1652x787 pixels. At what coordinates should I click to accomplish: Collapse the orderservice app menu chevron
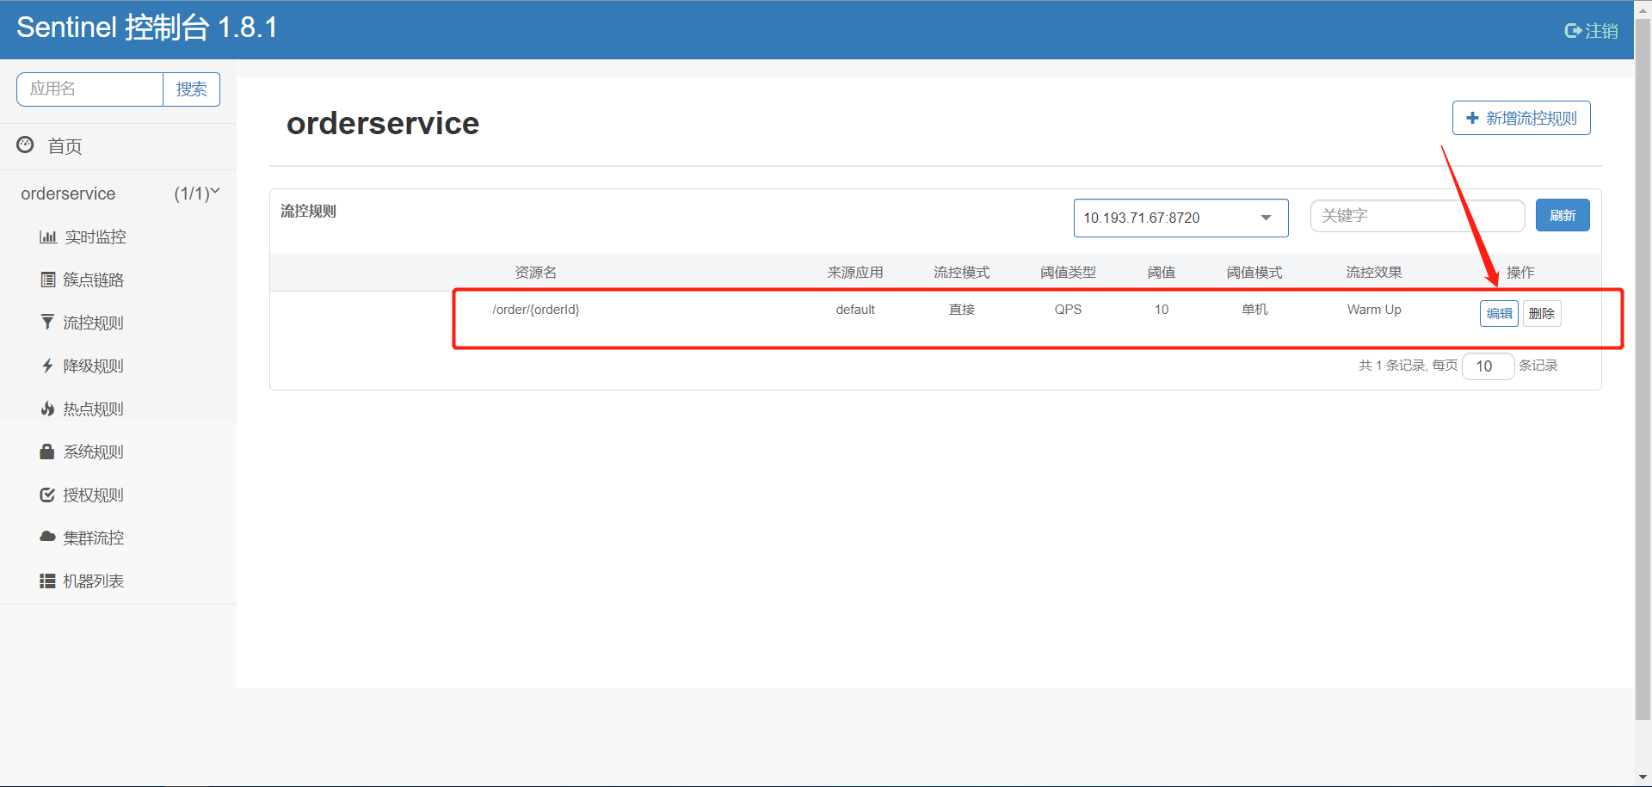[x=215, y=191]
